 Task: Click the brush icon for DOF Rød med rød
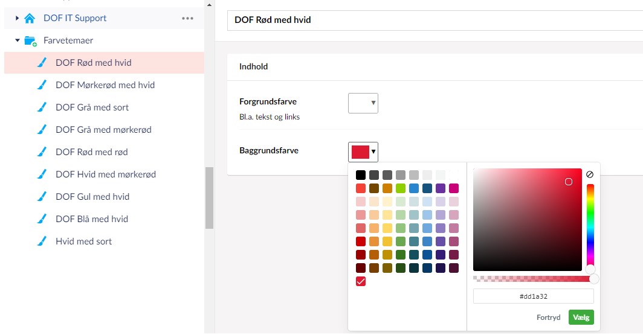pos(42,152)
